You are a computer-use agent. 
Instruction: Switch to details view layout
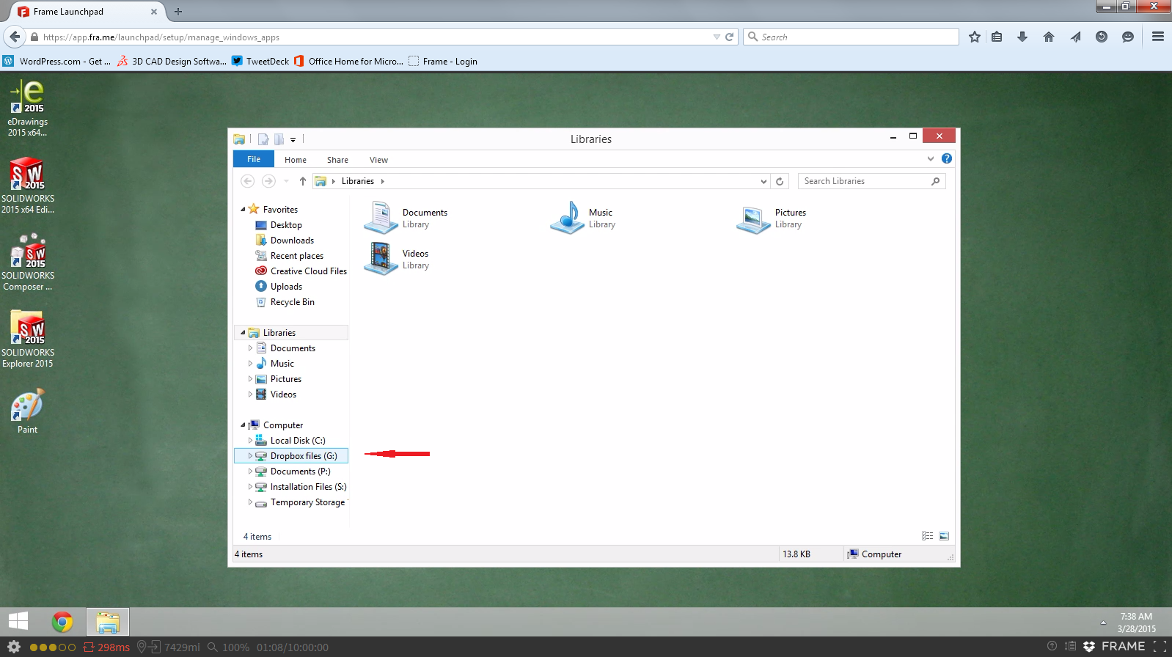tap(928, 536)
